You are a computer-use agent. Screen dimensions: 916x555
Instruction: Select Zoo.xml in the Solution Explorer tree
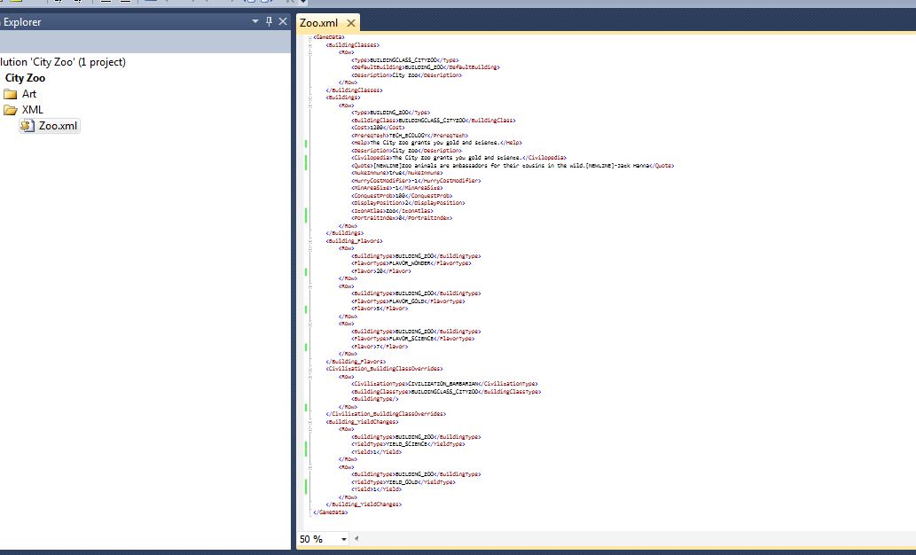coord(58,126)
